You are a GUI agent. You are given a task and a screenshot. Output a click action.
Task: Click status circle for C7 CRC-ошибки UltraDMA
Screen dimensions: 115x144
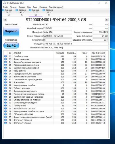[5, 114]
